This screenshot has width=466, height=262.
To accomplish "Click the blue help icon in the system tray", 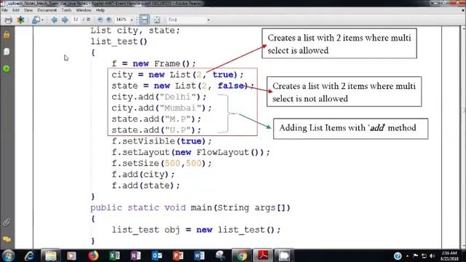I will [398, 255].
